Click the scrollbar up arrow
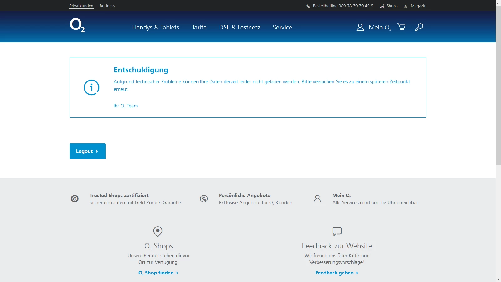501x282 pixels. [x=498, y=3]
